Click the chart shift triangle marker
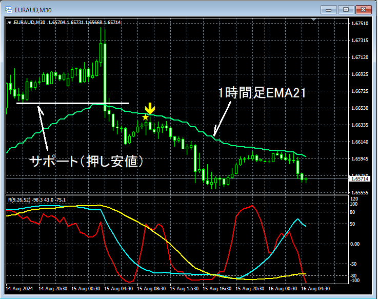The image size is (378, 299). [x=314, y=19]
